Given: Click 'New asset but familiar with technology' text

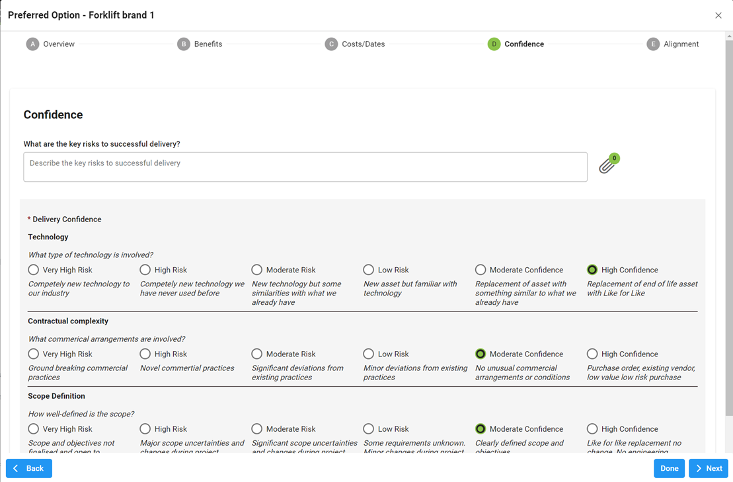Looking at the screenshot, I should (x=410, y=288).
